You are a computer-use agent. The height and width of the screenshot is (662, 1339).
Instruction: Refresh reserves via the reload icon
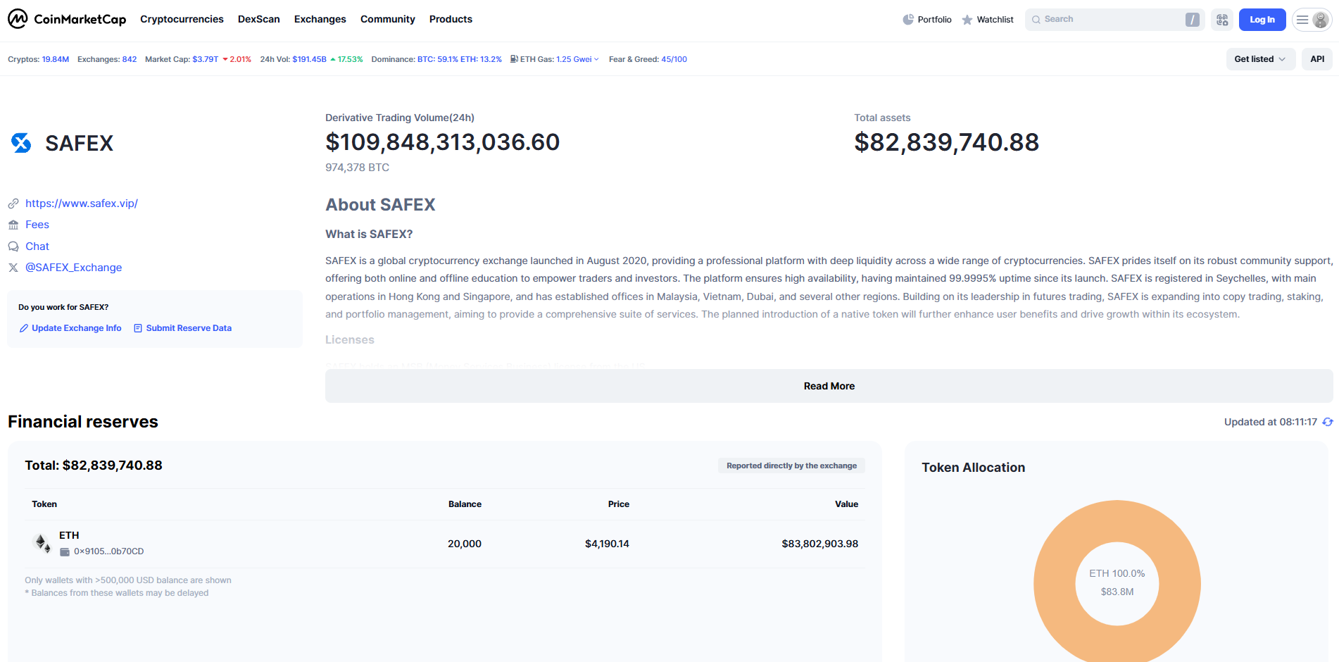click(x=1328, y=422)
